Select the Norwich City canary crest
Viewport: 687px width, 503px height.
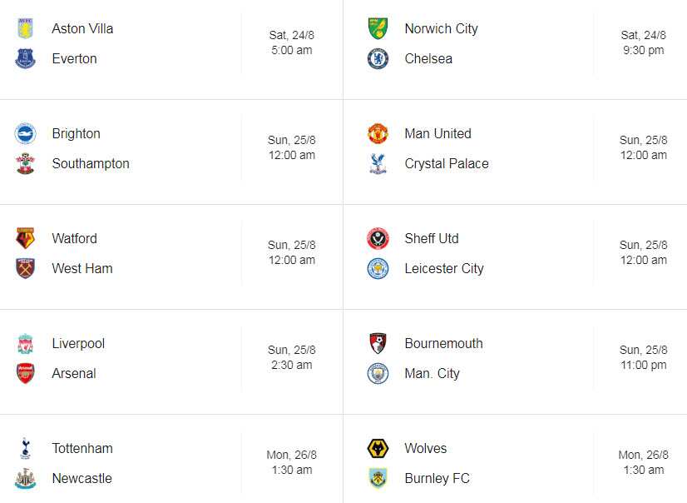pyautogui.click(x=377, y=28)
